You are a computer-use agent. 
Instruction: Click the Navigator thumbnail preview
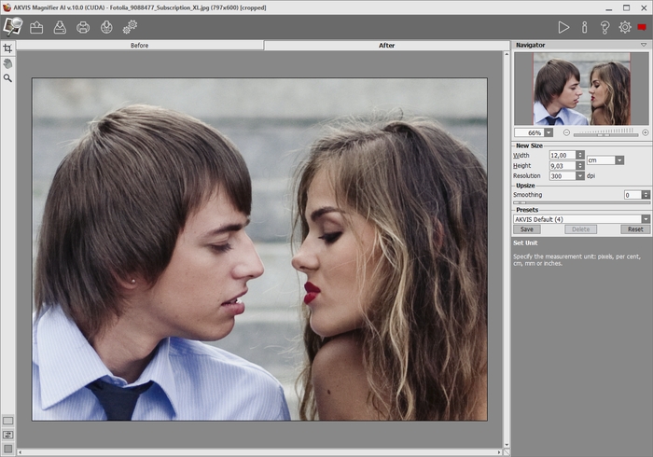582,89
